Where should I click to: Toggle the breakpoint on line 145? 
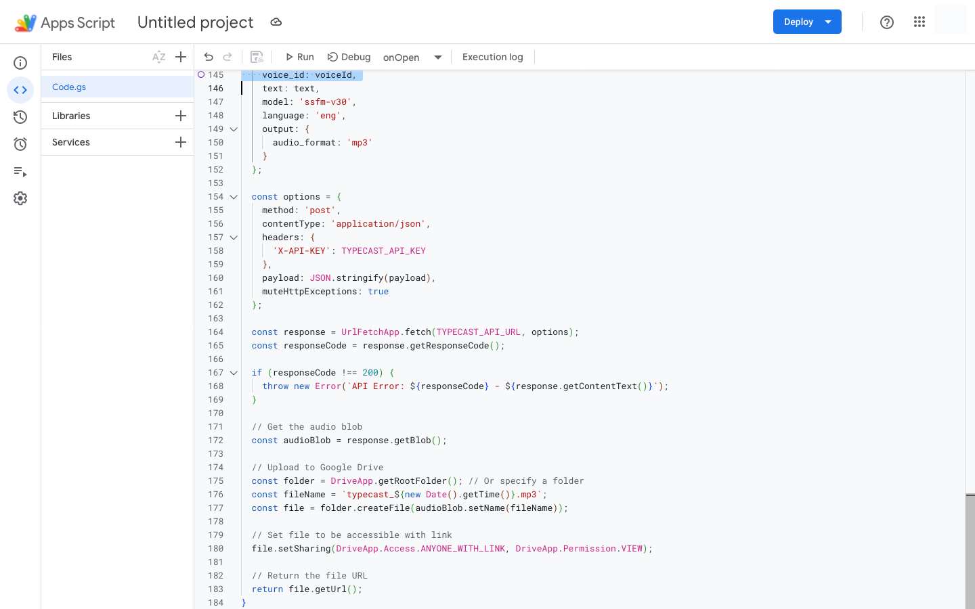[x=200, y=74]
